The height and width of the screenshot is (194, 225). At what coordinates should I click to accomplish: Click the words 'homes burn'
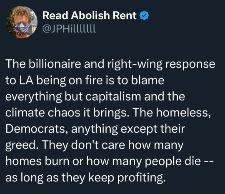37,161
